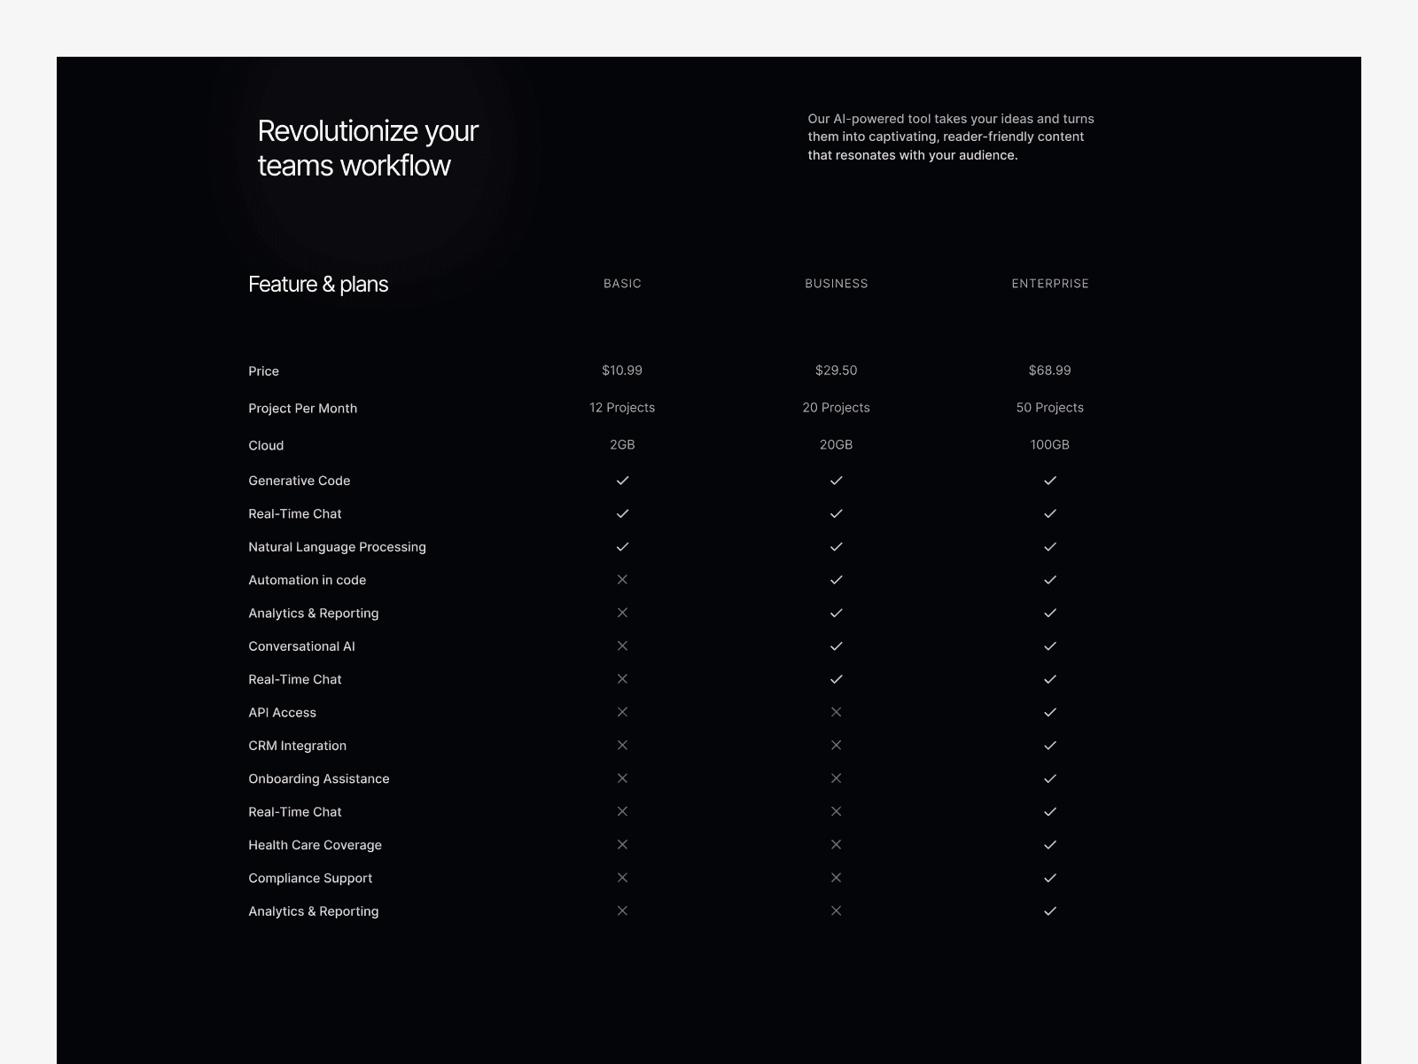The image size is (1418, 1064).
Task: Select the "Conversational AI" feature label
Action: pos(301,646)
